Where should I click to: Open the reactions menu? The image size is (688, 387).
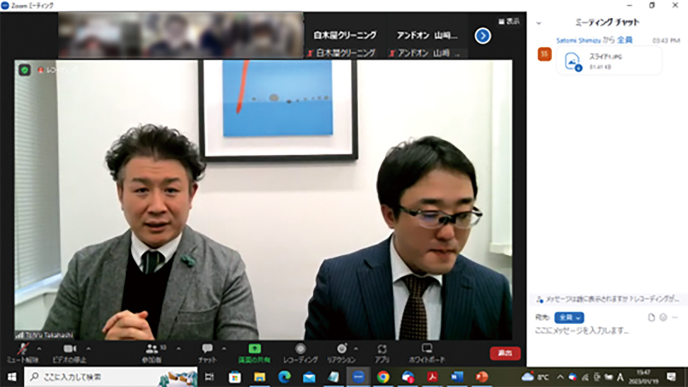pyautogui.click(x=342, y=352)
